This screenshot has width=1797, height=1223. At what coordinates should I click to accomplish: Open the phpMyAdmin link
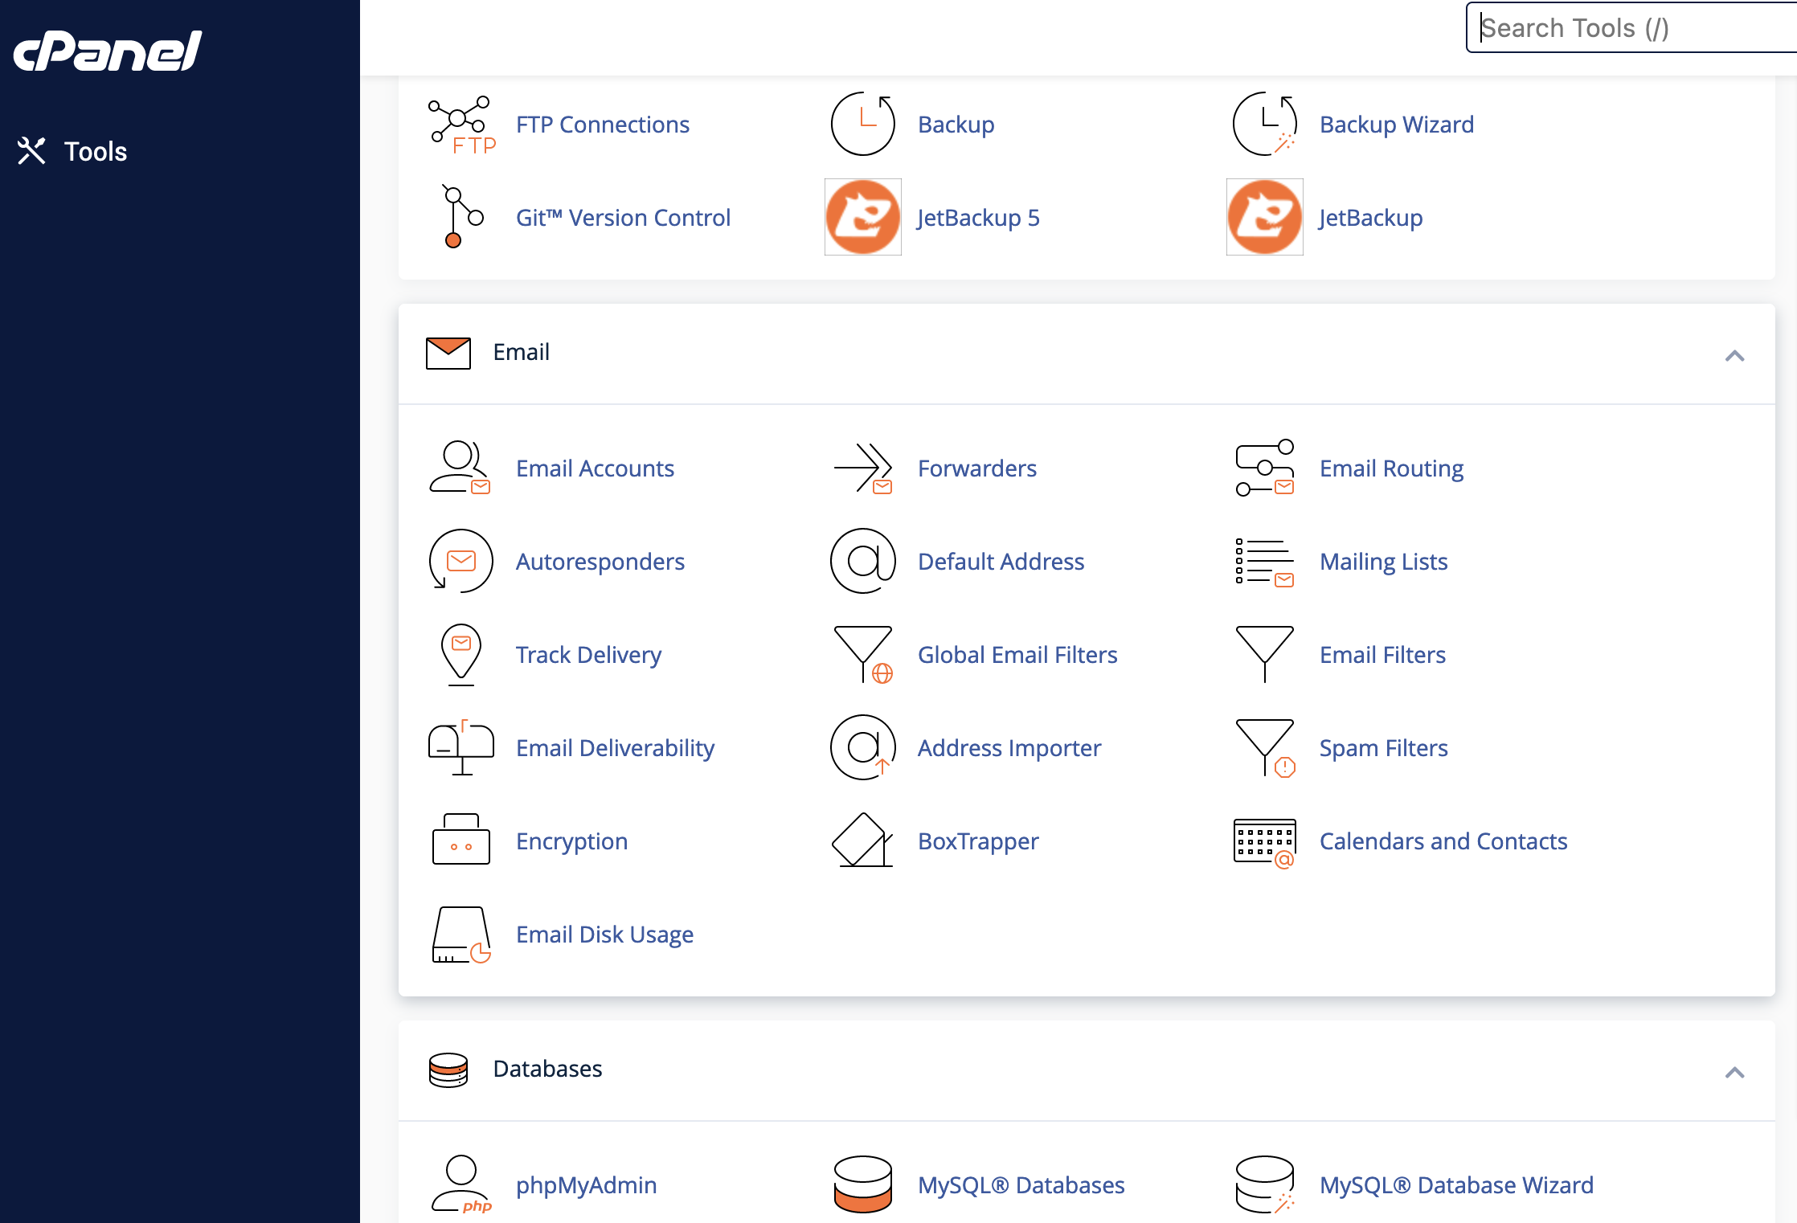(x=587, y=1185)
